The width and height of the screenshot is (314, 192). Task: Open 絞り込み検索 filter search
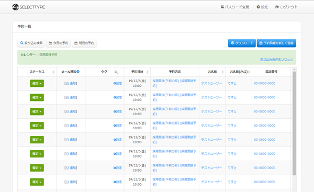pyautogui.click(x=31, y=43)
